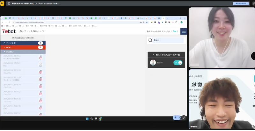Click the chat search input field

pyautogui.click(x=167, y=41)
